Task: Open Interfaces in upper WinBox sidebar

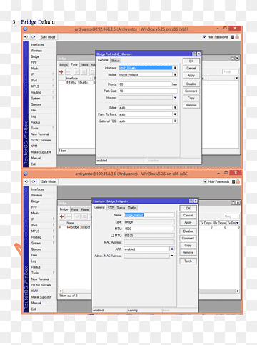Action: [x=37, y=45]
